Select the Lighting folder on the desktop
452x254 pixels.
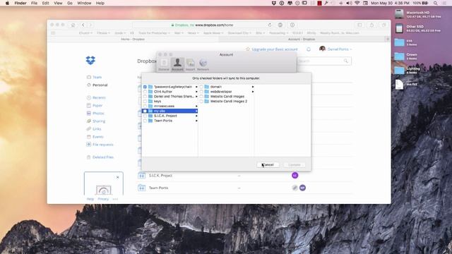click(400, 70)
